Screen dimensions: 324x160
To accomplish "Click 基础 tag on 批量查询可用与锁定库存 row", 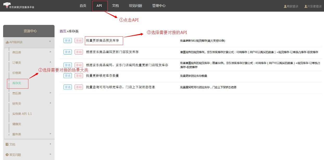I will click(79, 87).
